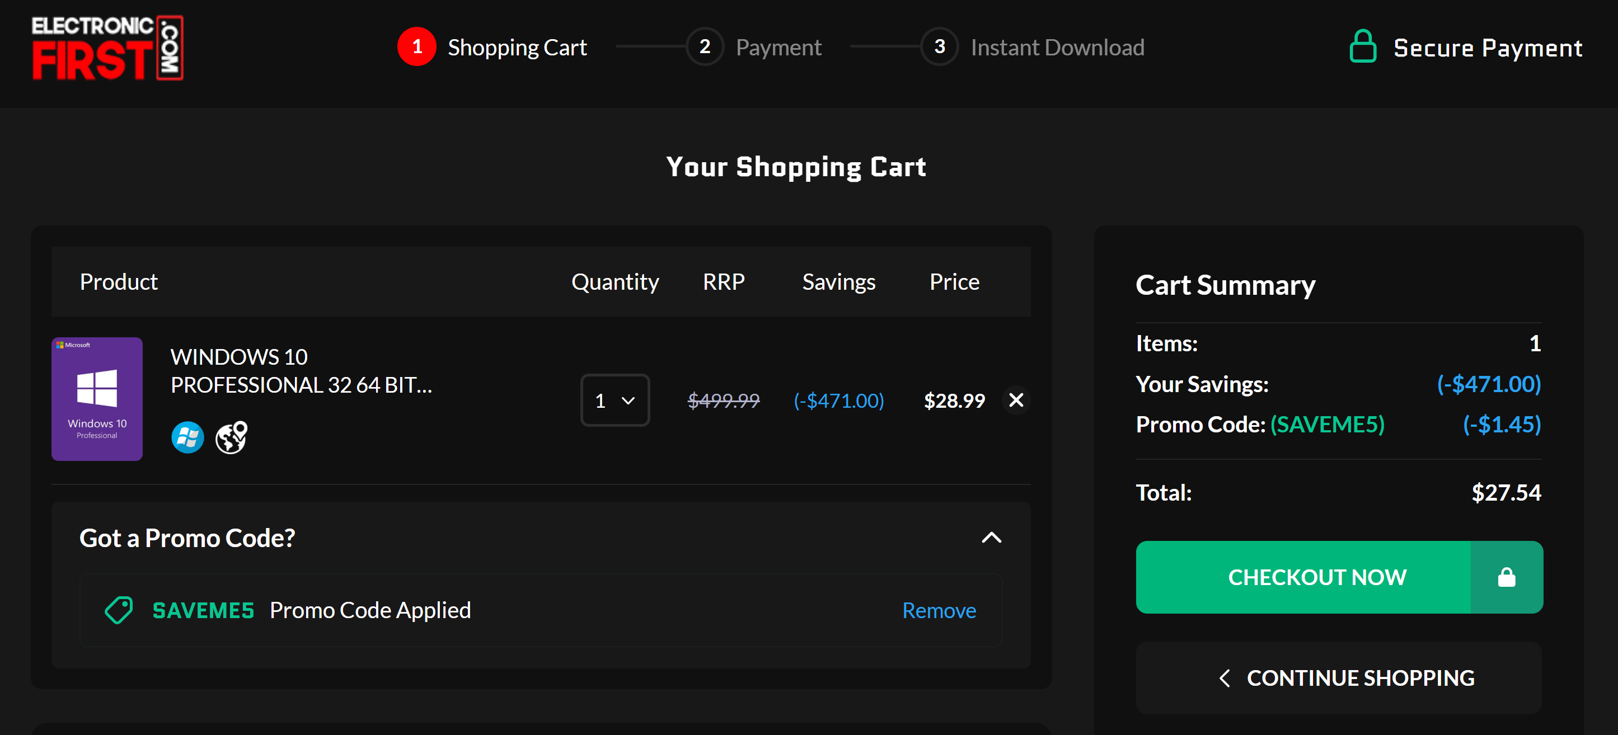This screenshot has height=735, width=1618.
Task: Click the Promo Code Applied message
Action: pos(370,610)
